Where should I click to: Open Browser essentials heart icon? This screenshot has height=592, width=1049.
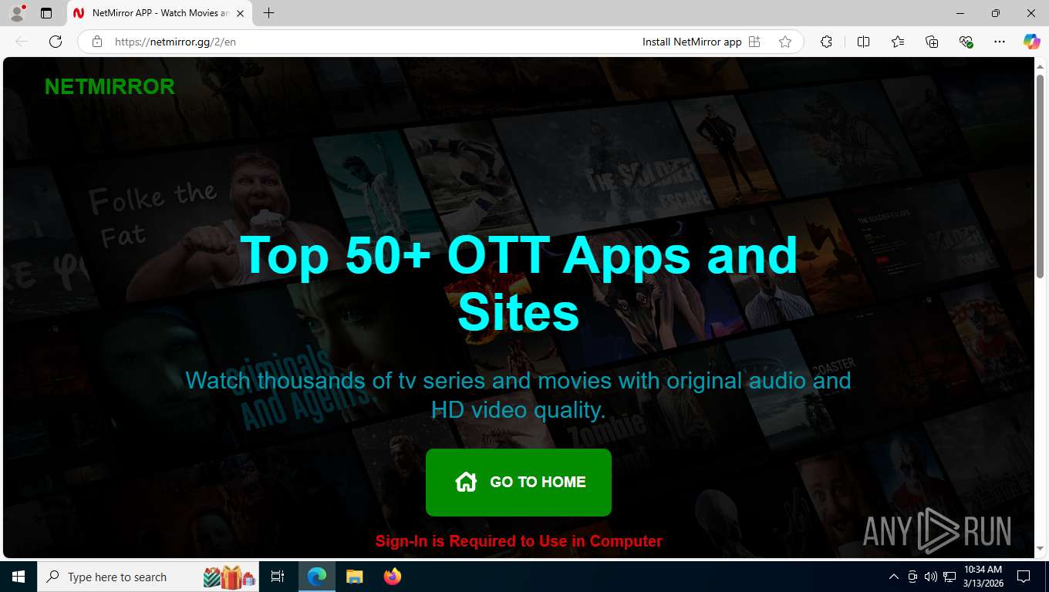point(966,42)
